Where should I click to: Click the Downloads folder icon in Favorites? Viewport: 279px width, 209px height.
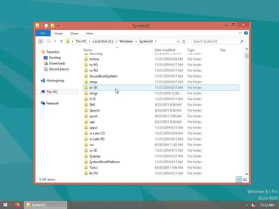tap(46, 63)
